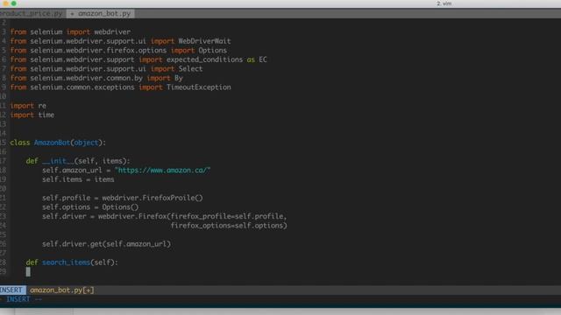Place cursor on 'webdriver' in line 3 import
The height and width of the screenshot is (315, 561).
112,31
